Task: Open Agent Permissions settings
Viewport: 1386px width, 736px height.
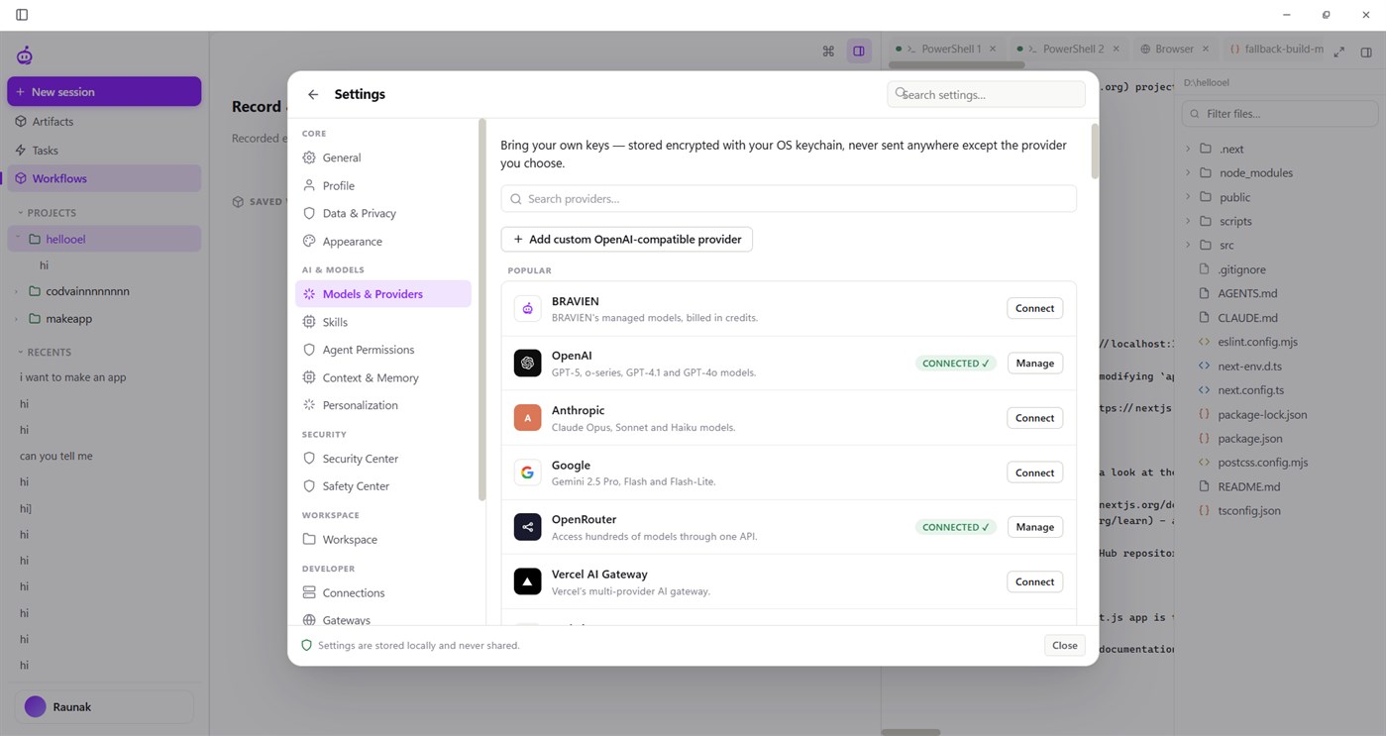Action: coord(383,350)
